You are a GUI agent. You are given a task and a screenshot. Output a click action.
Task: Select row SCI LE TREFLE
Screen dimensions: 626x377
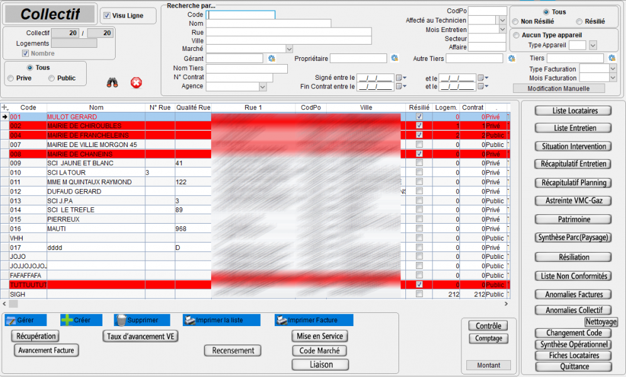[256, 210]
